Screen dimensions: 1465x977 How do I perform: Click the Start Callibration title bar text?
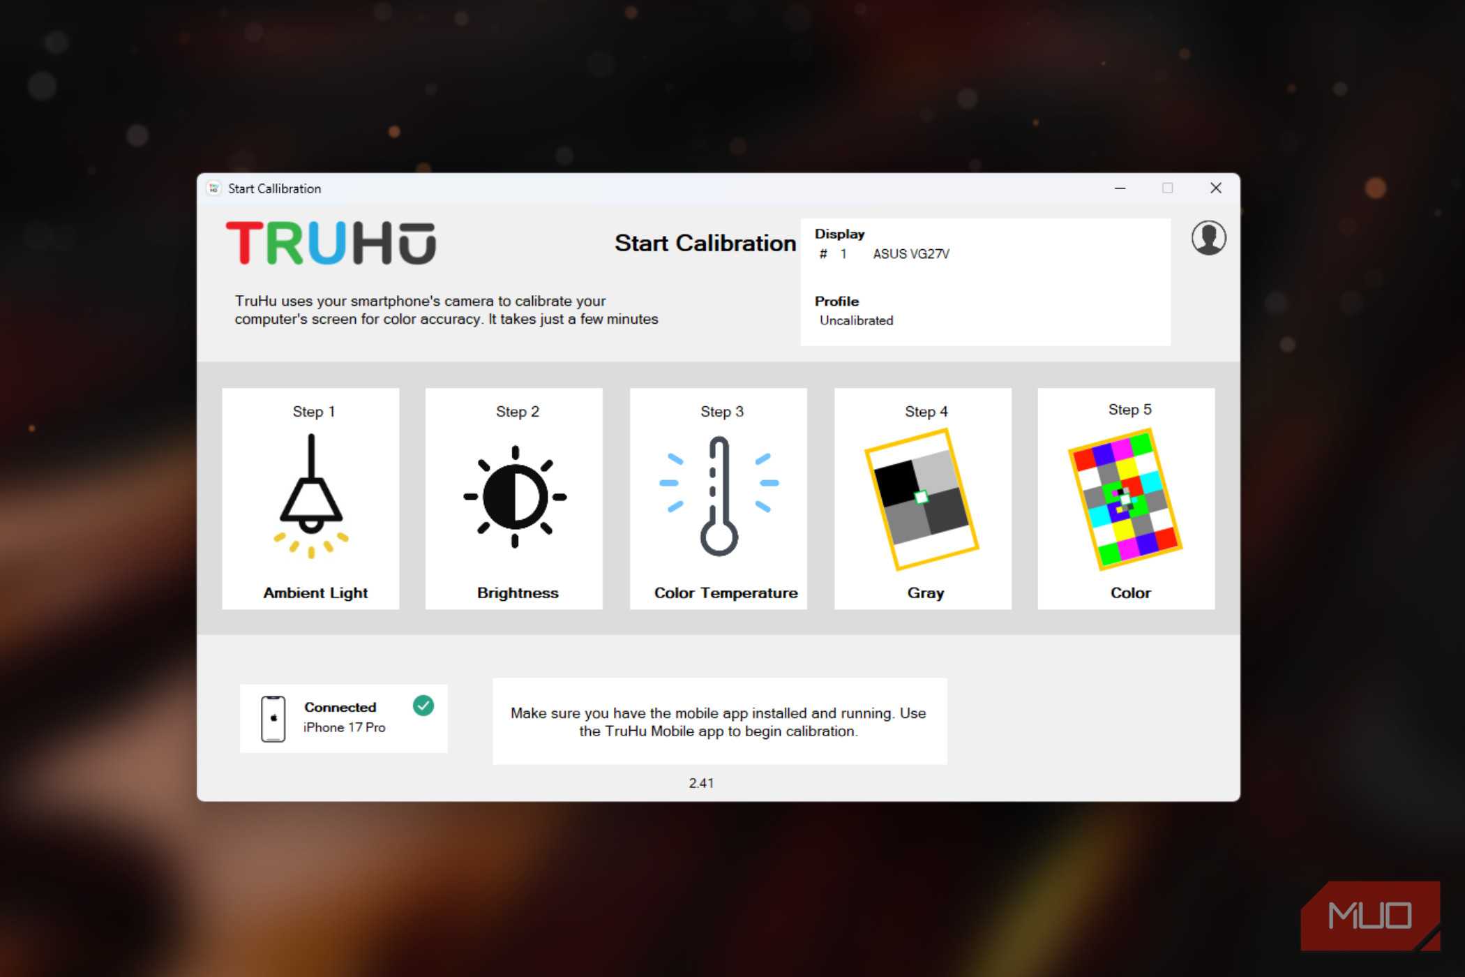[x=274, y=188]
